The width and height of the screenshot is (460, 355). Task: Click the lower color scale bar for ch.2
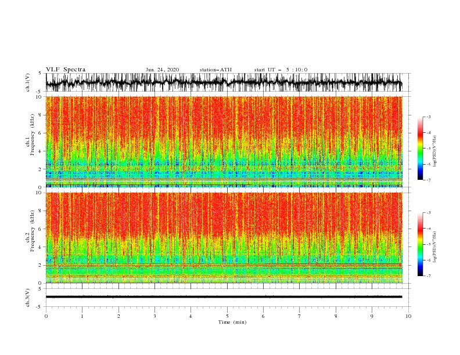point(420,244)
